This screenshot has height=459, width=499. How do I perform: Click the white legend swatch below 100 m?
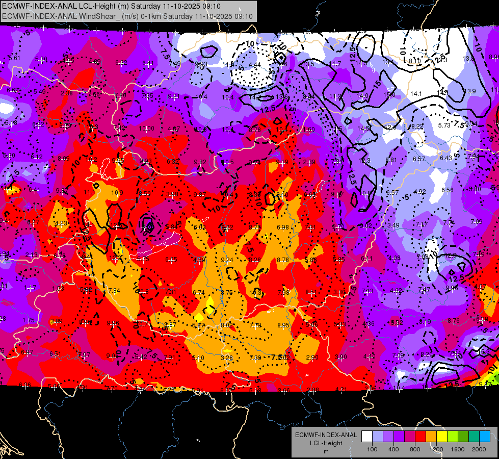(367, 437)
